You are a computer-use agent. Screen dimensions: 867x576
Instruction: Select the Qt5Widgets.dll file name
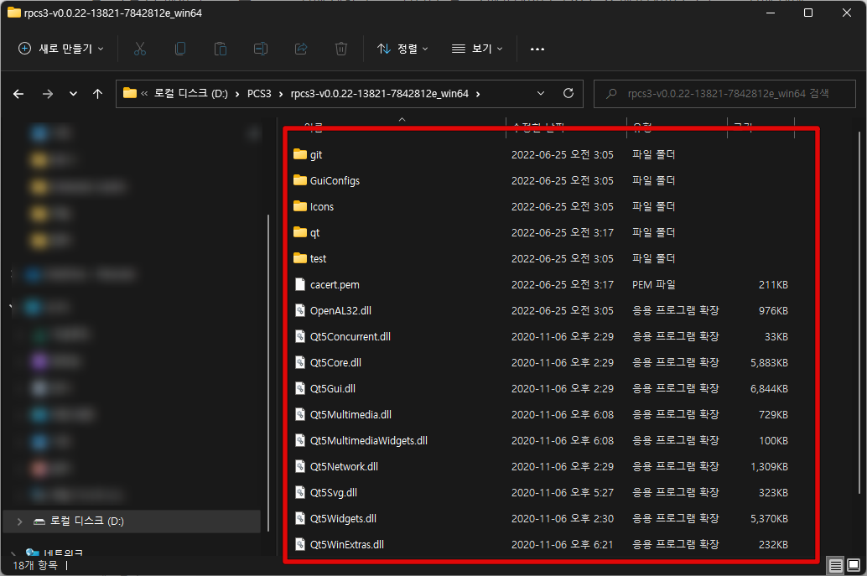pyautogui.click(x=343, y=518)
